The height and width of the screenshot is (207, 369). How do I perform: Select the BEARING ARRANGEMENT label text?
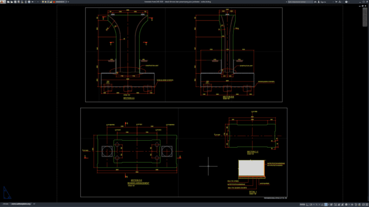click(x=138, y=183)
